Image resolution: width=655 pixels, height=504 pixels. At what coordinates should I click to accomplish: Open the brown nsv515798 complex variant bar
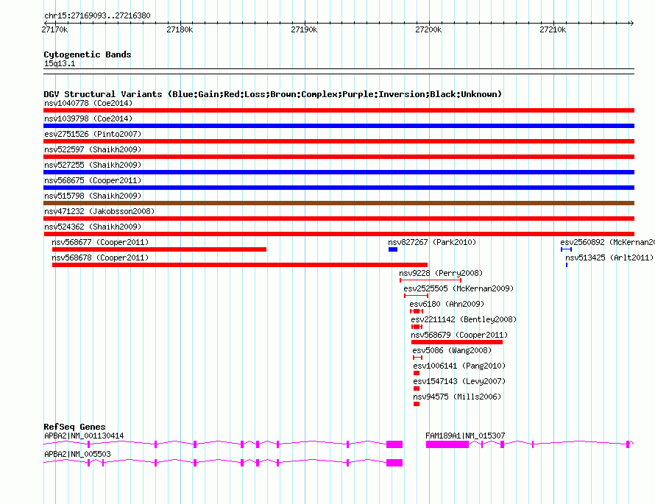pos(339,203)
